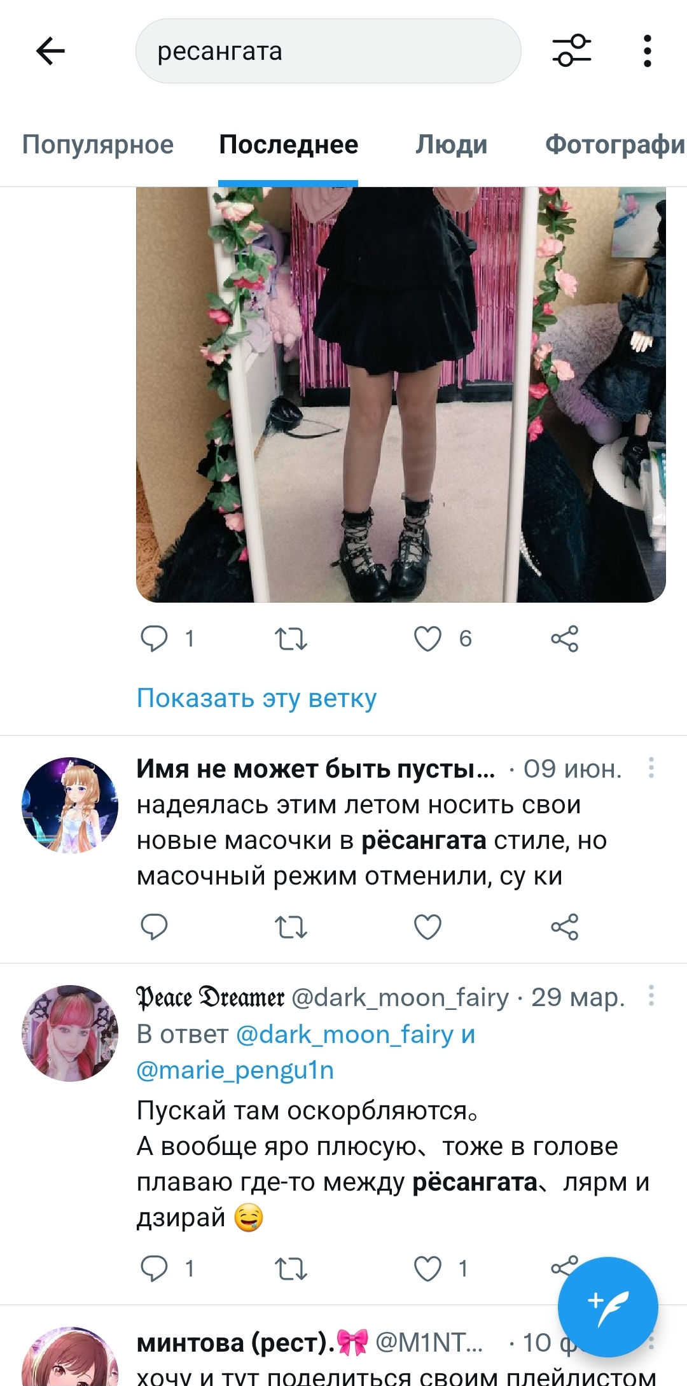687x1386 pixels.
Task: Reply to the Peace Dreamer tweet
Action: [154, 1268]
